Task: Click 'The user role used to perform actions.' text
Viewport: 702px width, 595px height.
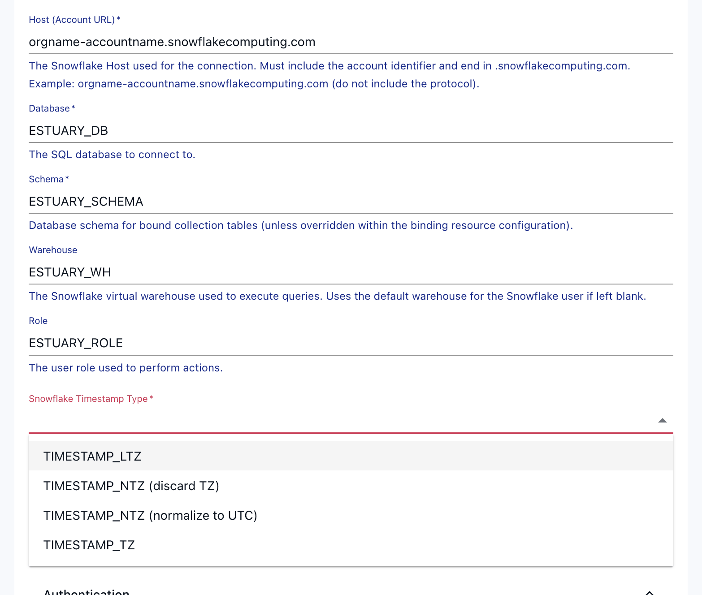Action: [126, 368]
